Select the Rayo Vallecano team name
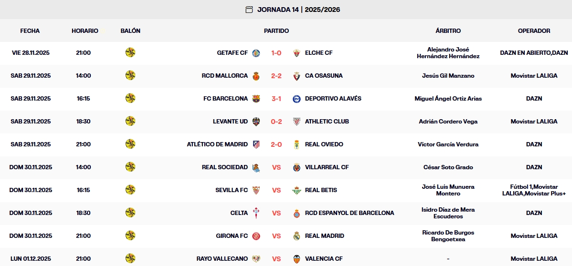572x266 pixels. click(222, 259)
